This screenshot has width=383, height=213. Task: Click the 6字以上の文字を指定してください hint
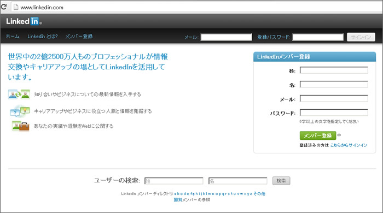click(x=329, y=121)
